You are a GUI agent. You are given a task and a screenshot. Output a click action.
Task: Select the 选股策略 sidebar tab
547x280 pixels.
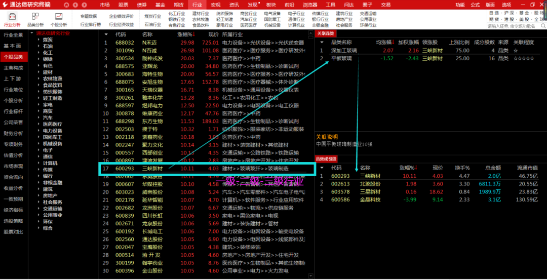[14, 221]
